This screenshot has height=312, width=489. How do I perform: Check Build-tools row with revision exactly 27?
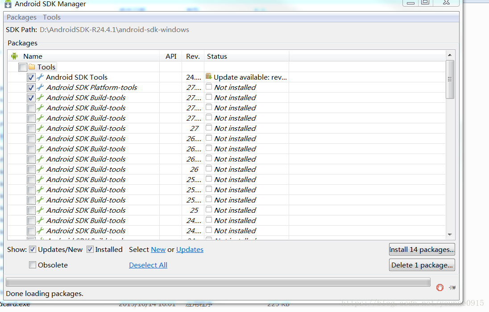tap(31, 129)
